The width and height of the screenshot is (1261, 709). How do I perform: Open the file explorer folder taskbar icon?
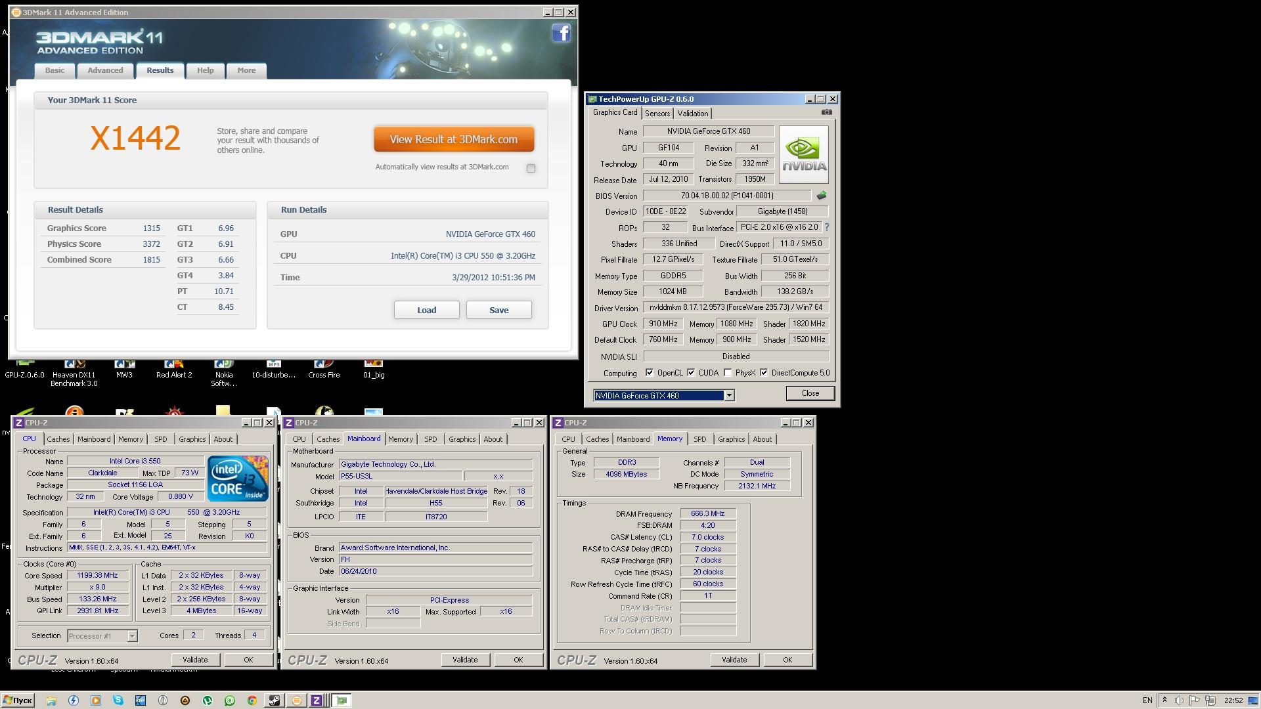(x=51, y=701)
